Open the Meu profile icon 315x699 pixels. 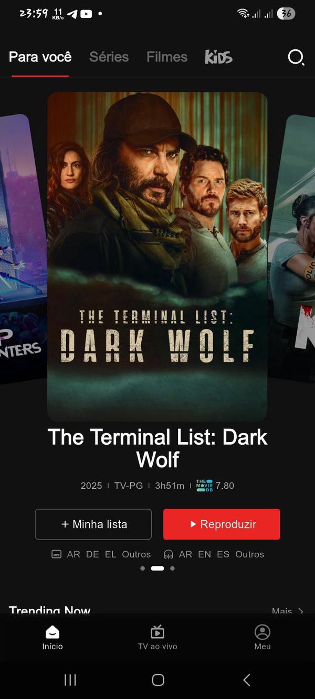(x=262, y=631)
